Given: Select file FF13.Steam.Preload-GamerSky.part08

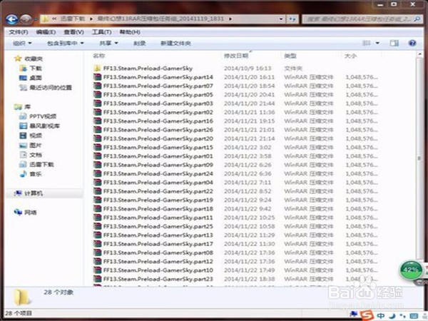Looking at the screenshot, I should pos(158,253).
